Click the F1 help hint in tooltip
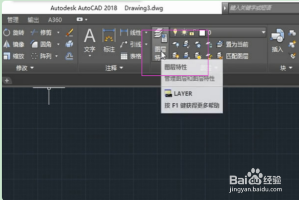The width and height of the screenshot is (299, 200). point(192,106)
